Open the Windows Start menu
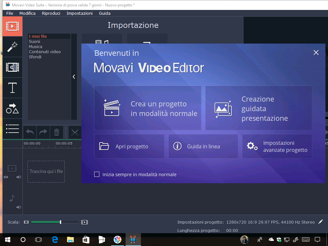Viewport: 328px width, 246px height. 8,240
